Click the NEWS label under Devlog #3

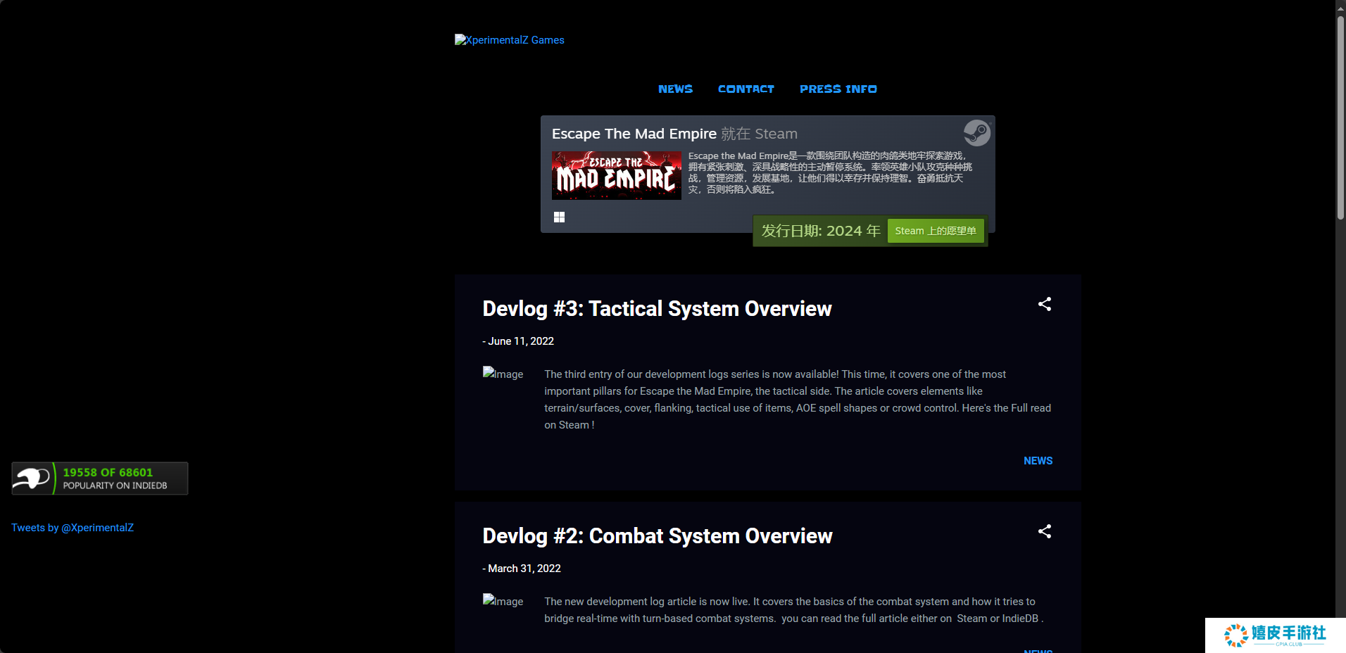(x=1038, y=461)
